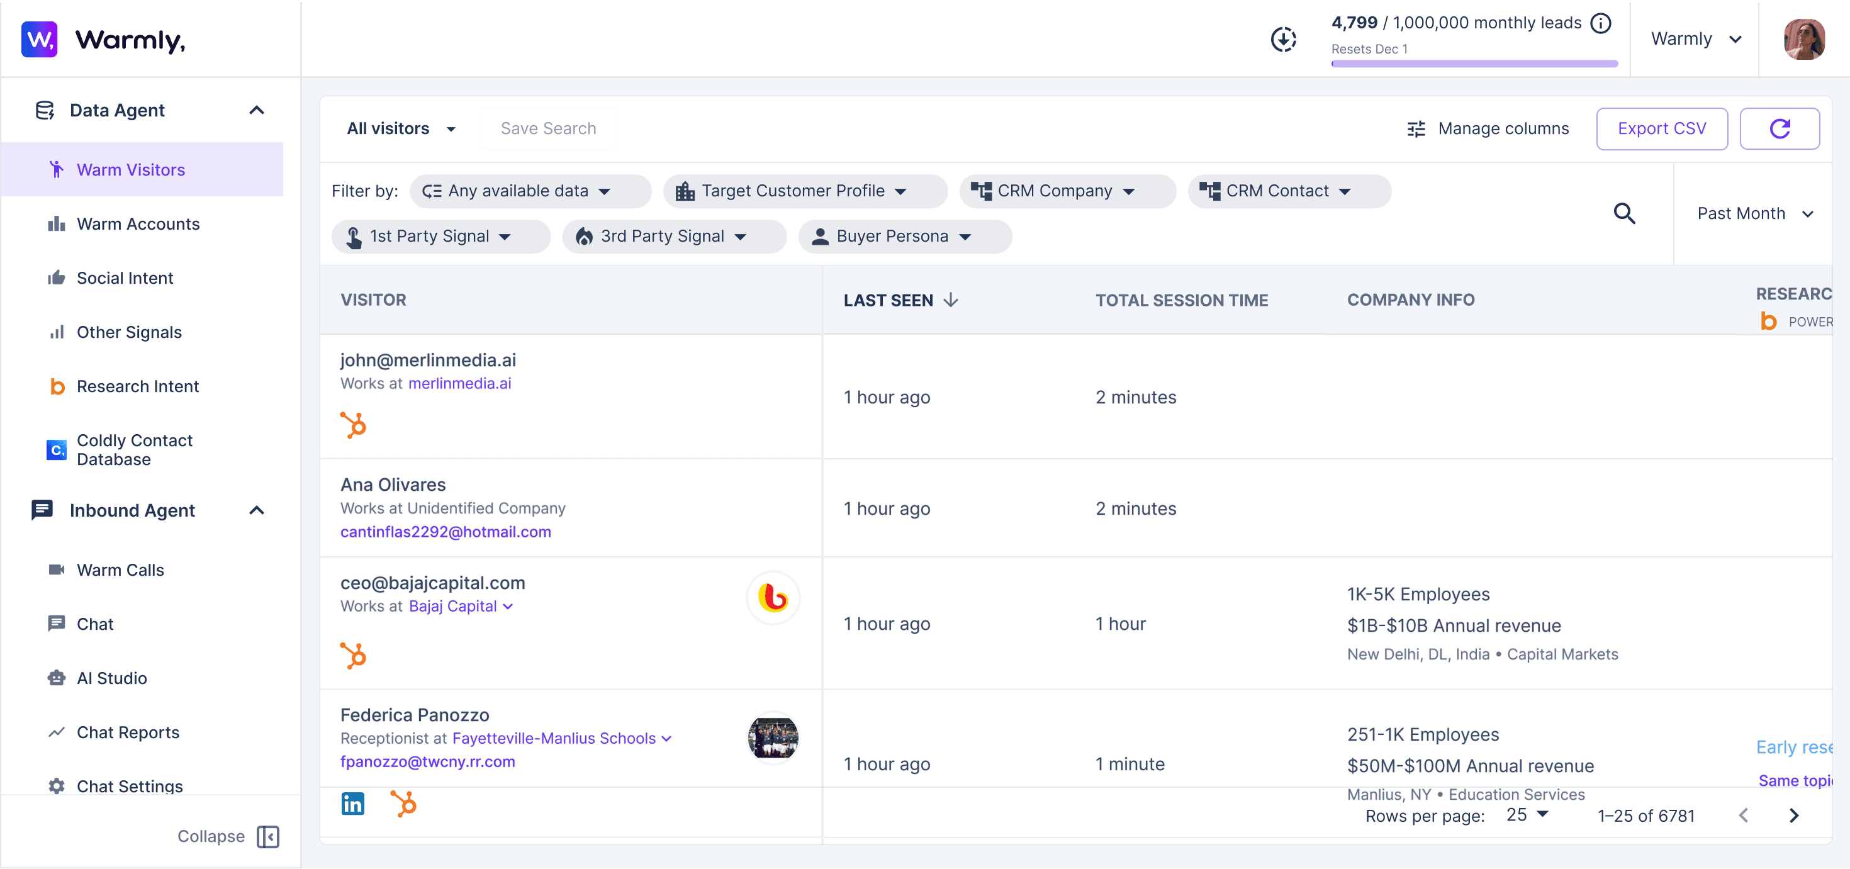1850x869 pixels.
Task: Open the user profile avatar
Action: click(1804, 39)
